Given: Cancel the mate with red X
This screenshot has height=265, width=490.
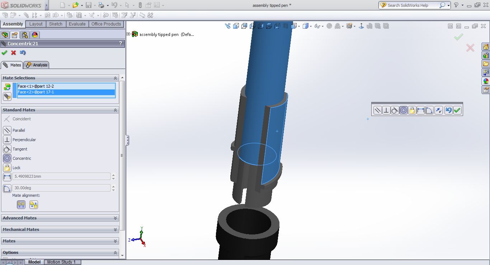Looking at the screenshot, I should 14,53.
